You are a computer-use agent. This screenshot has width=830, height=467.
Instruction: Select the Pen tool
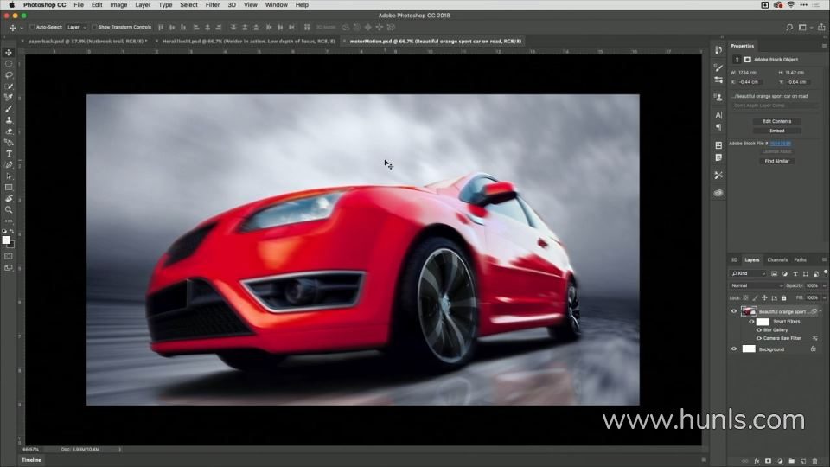pyautogui.click(x=9, y=164)
